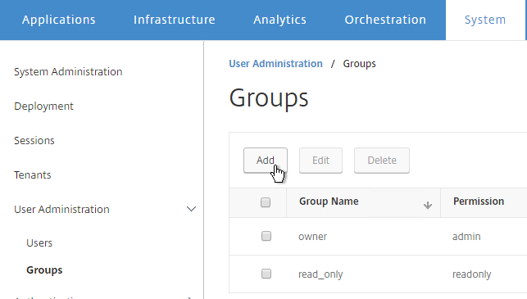Open Tenants in the sidebar

click(33, 174)
